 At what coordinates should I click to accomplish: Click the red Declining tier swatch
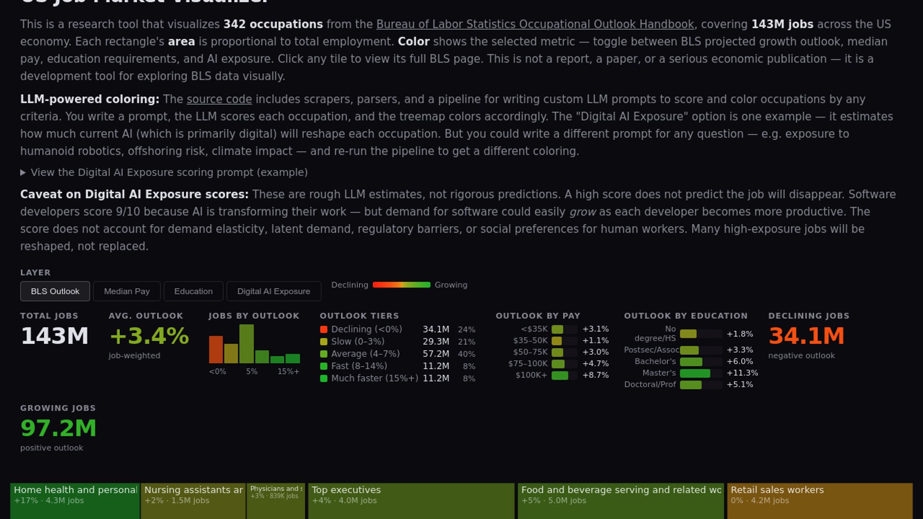click(x=324, y=329)
